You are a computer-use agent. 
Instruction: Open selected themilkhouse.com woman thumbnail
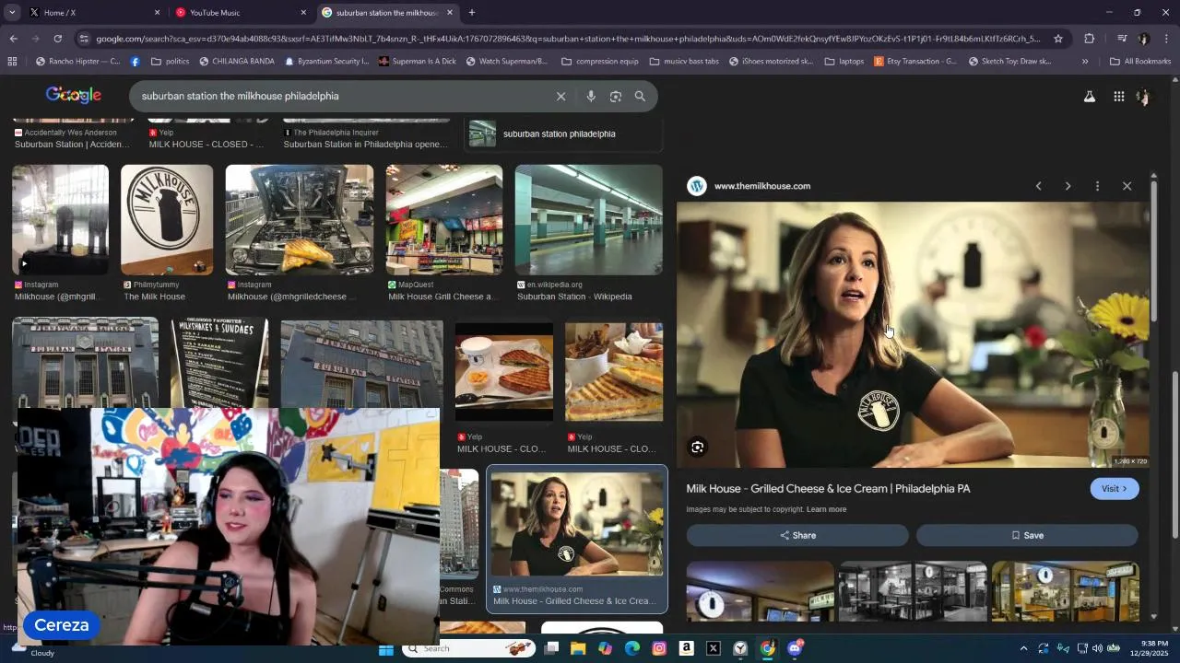tap(577, 525)
